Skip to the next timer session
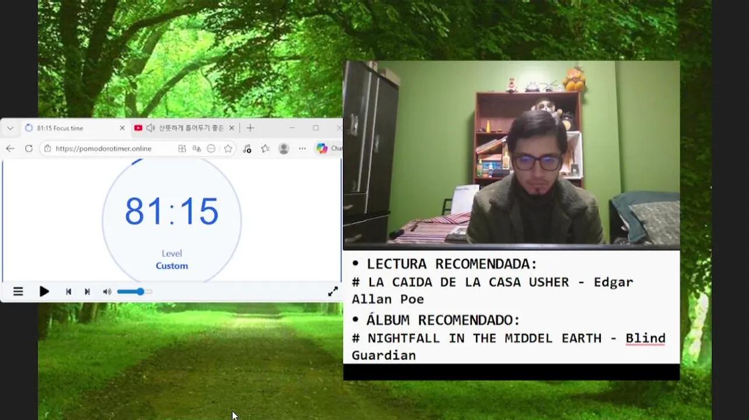This screenshot has width=749, height=420. click(x=87, y=292)
